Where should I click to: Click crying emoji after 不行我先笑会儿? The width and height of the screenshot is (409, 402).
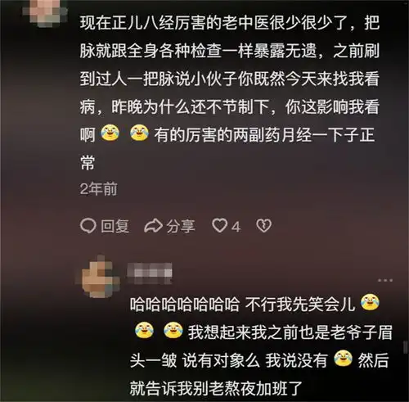(x=370, y=302)
